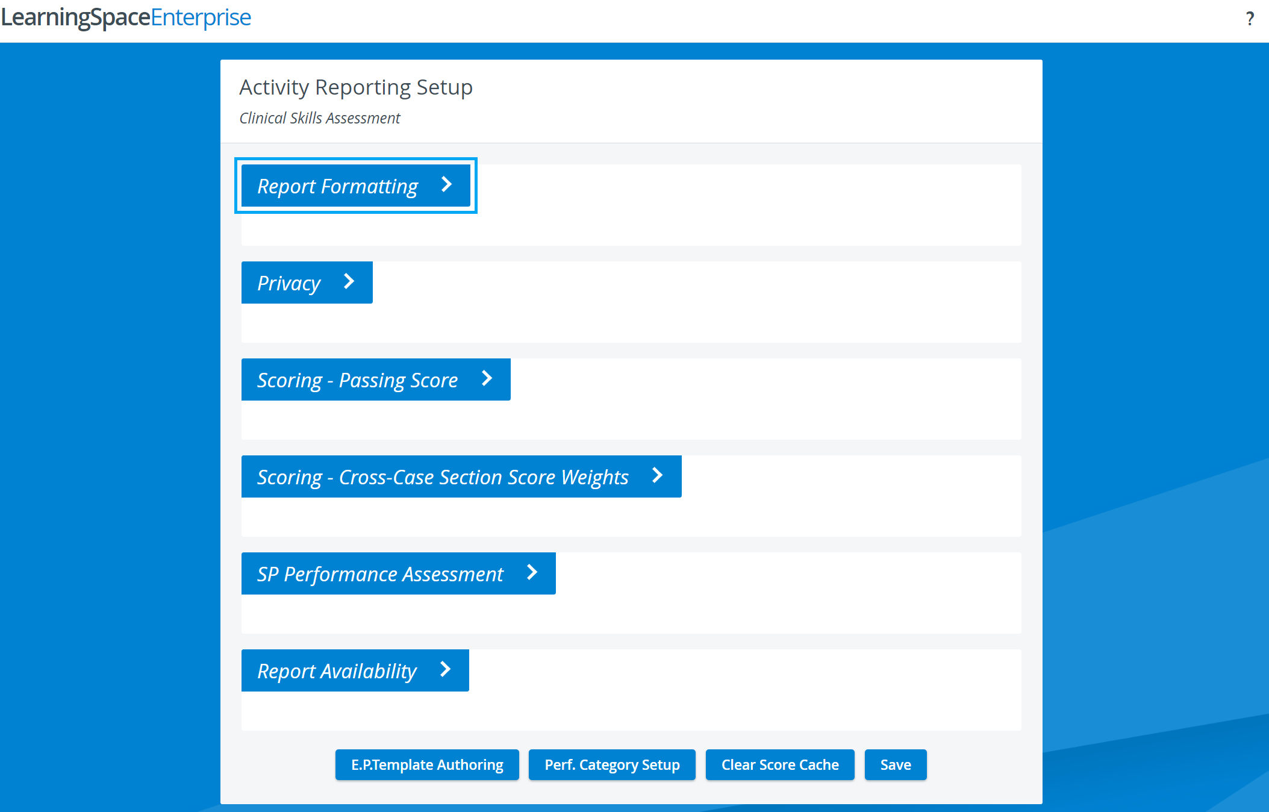Click the Report Availability chevron arrow
The image size is (1269, 812).
click(x=445, y=669)
